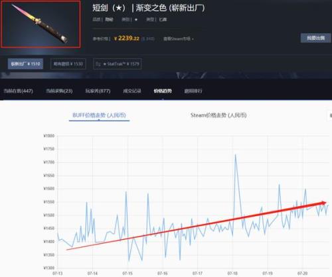
Task: Click the 07-20 date label on the axis
Action: click(302, 273)
